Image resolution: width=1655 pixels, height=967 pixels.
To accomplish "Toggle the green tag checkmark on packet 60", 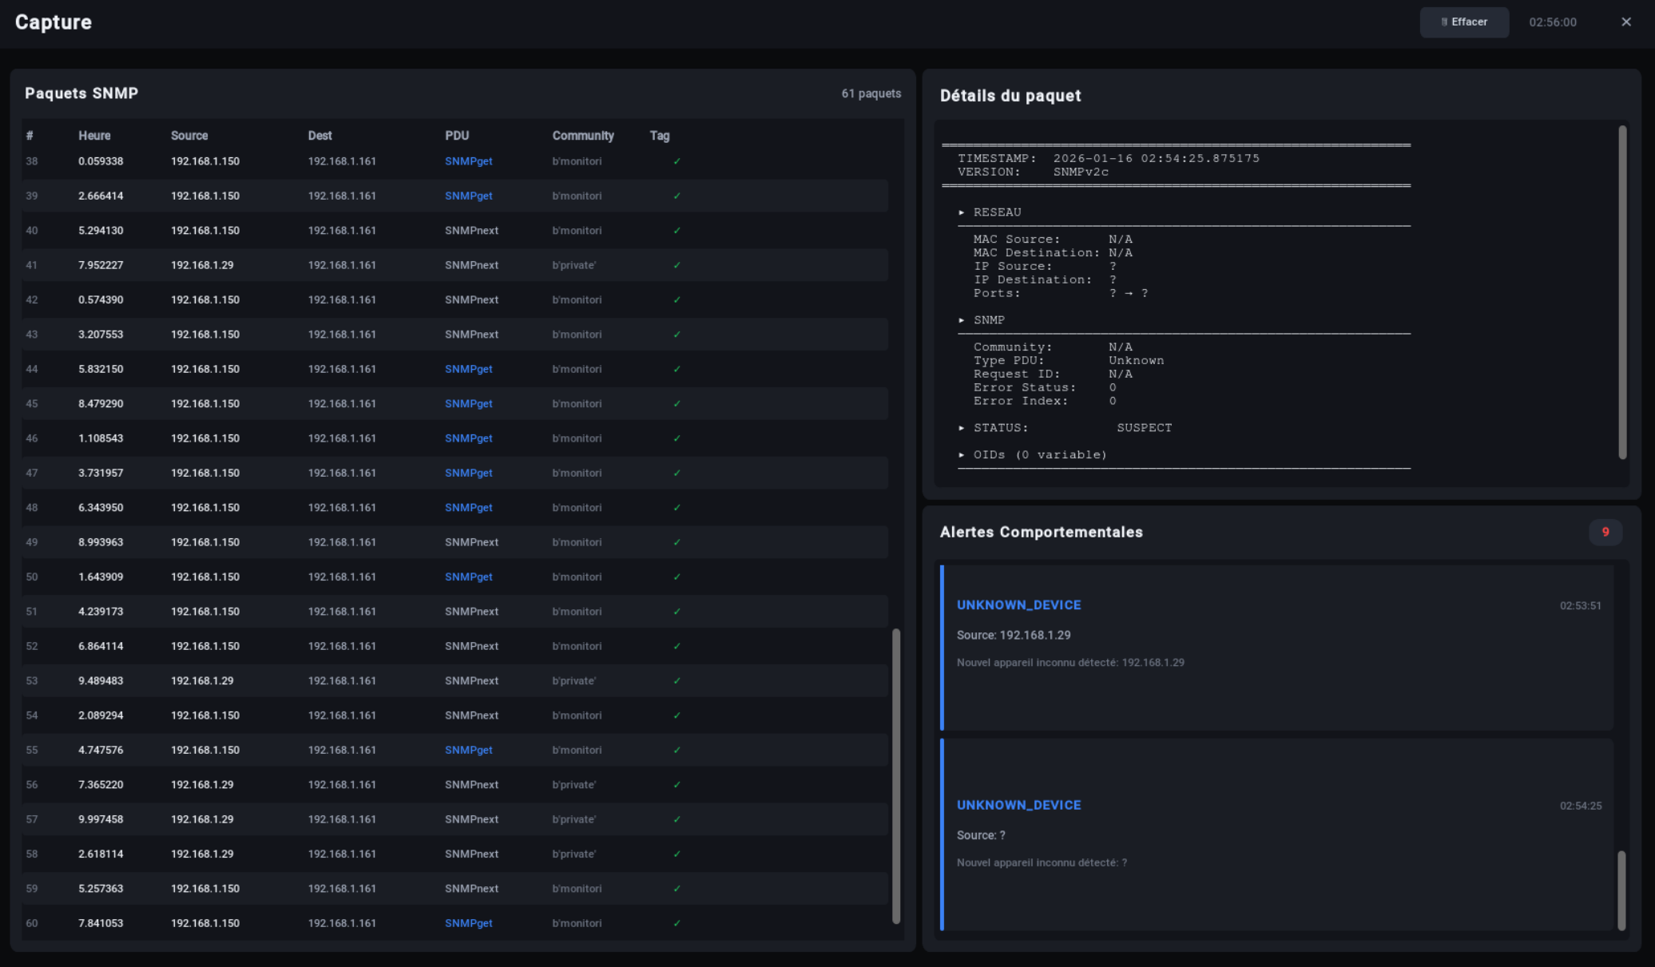I will pos(677,922).
